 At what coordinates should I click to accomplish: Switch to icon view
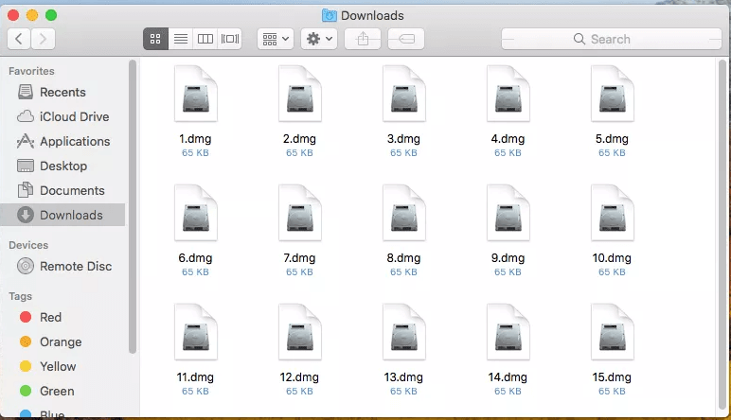click(x=155, y=39)
